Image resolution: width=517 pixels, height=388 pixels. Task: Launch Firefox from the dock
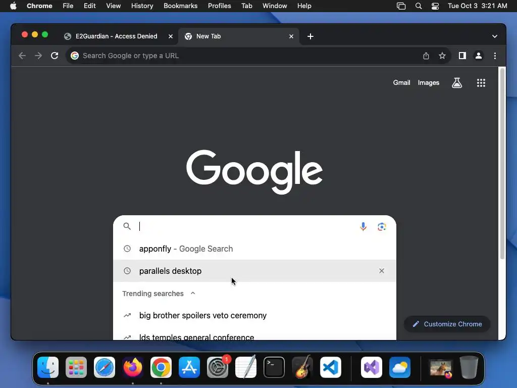click(x=133, y=367)
